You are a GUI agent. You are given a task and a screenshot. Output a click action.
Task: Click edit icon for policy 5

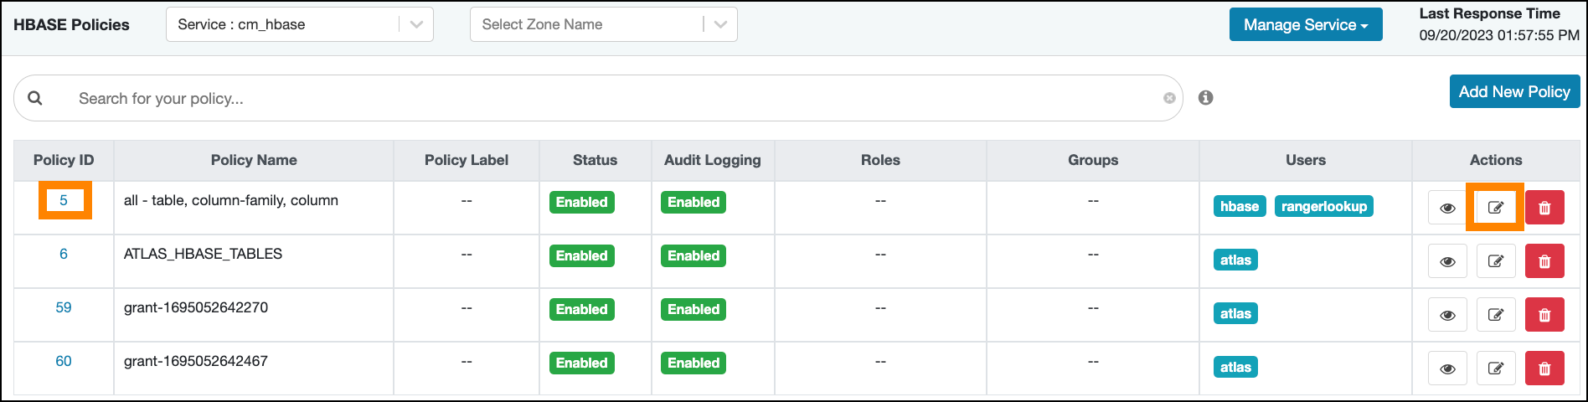(1495, 208)
